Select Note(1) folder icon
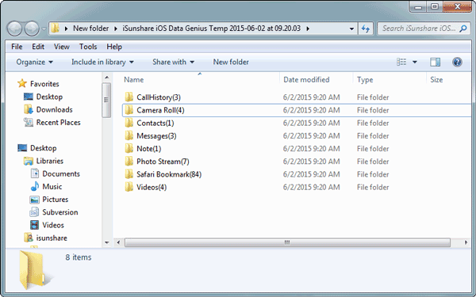 tap(129, 149)
